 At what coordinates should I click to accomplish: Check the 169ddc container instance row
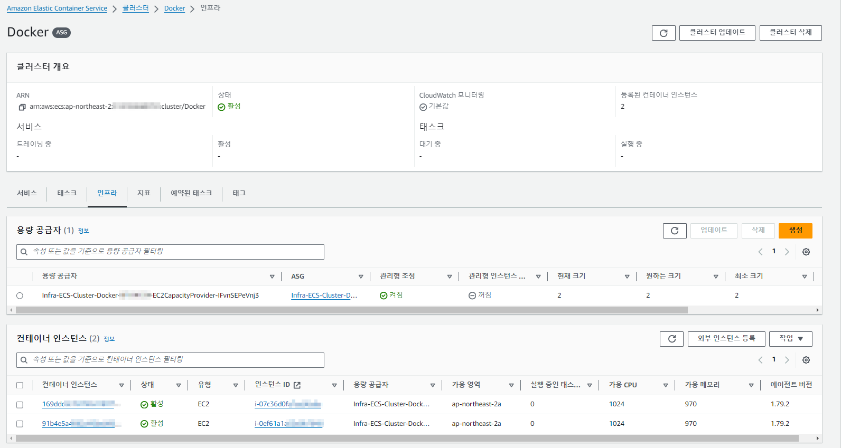click(20, 405)
